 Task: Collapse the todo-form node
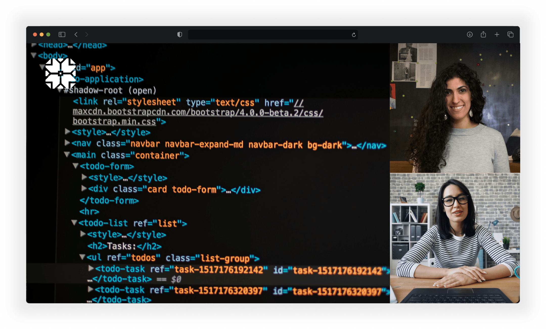click(75, 166)
